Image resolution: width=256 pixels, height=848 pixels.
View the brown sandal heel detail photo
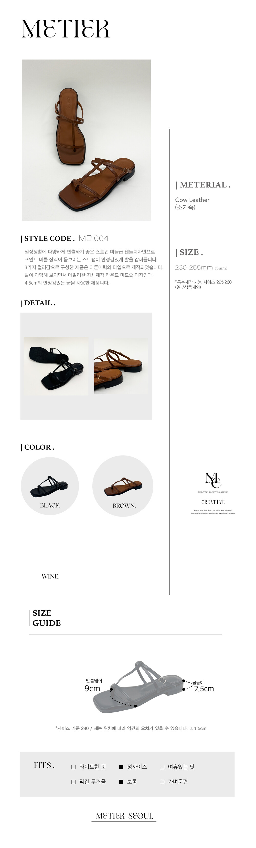pos(121,366)
